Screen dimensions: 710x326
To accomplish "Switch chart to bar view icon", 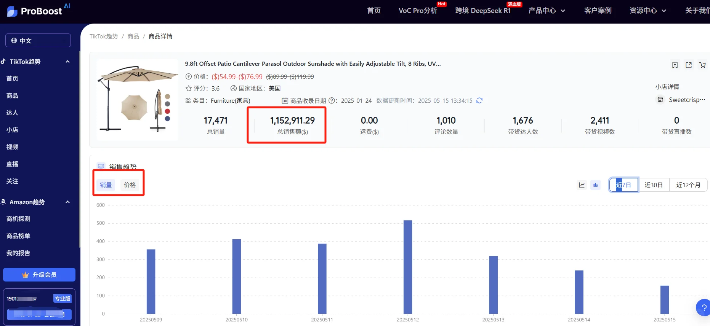I will coord(595,185).
